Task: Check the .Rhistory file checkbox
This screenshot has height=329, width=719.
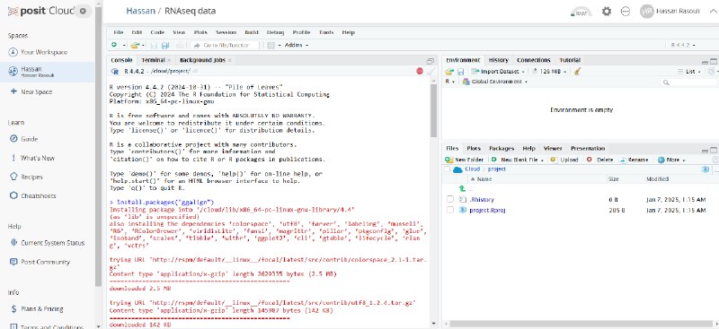Action: [x=450, y=200]
